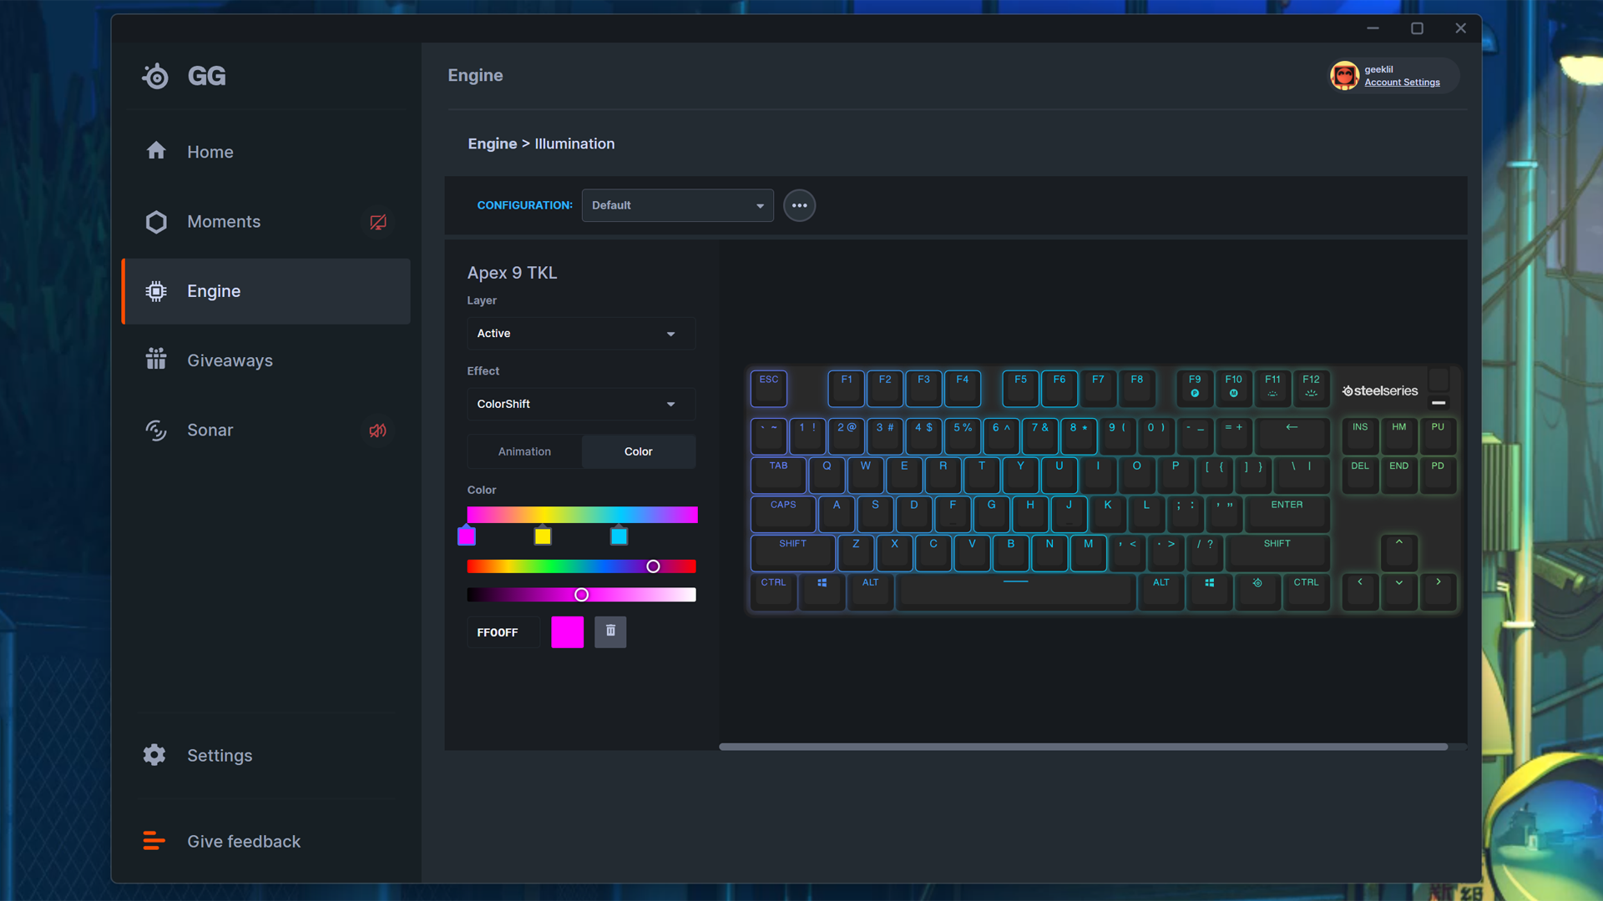Click the Sonar wave icon
1603x901 pixels.
156,430
